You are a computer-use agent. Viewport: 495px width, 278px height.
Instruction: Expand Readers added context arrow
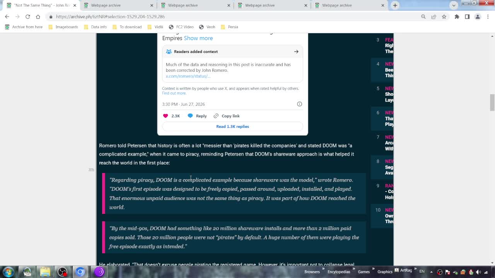(296, 51)
